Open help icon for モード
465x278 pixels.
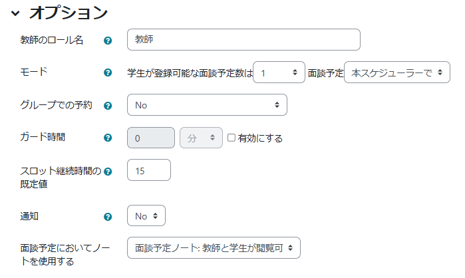point(108,72)
